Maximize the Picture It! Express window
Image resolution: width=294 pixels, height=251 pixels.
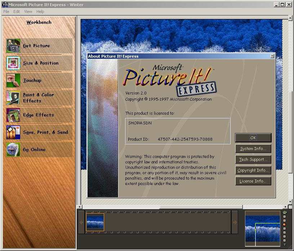click(282, 5)
